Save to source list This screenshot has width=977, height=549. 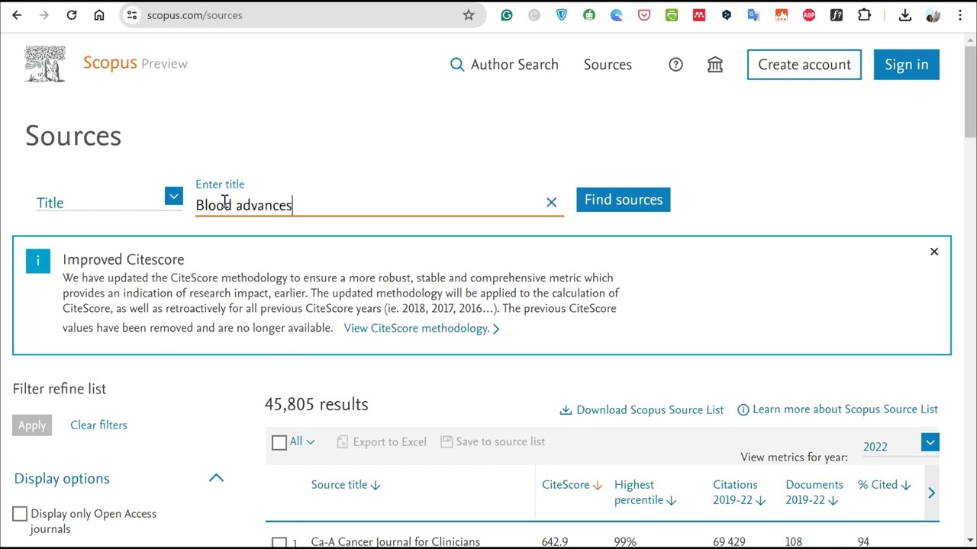click(493, 441)
